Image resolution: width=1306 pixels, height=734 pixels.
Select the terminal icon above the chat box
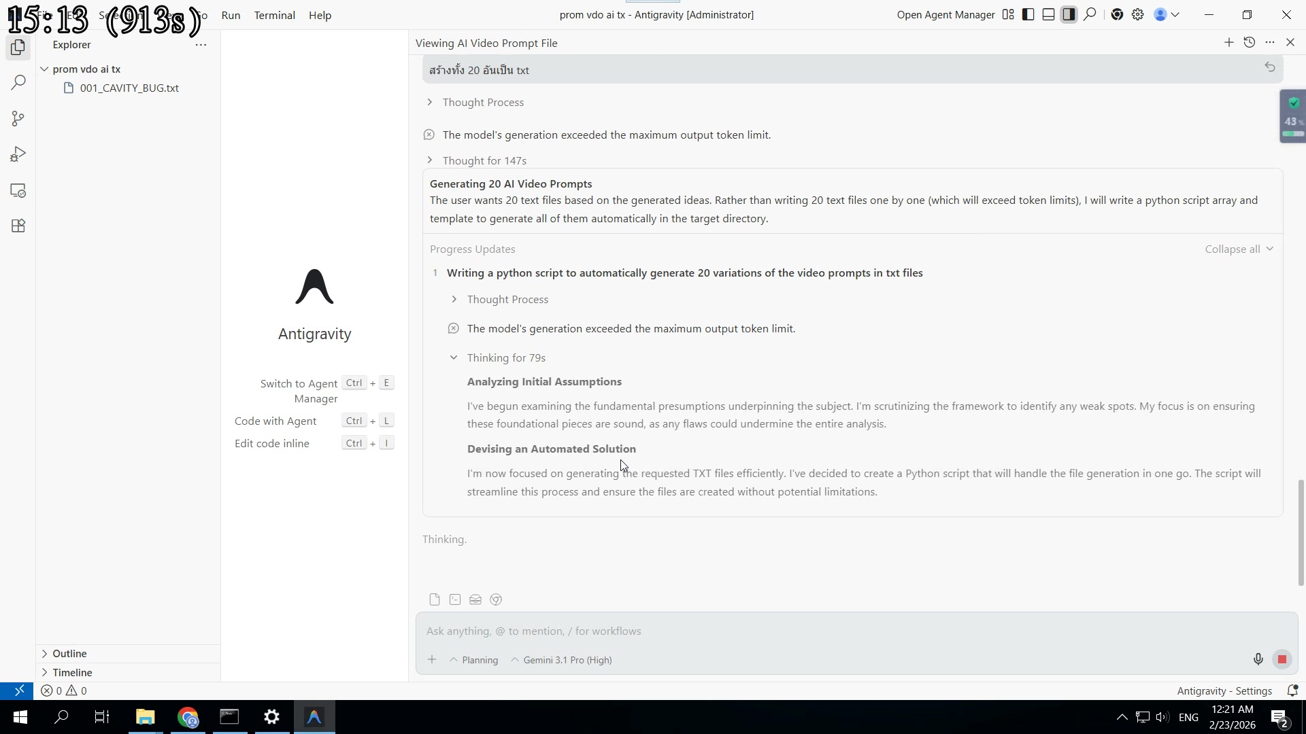(x=454, y=599)
